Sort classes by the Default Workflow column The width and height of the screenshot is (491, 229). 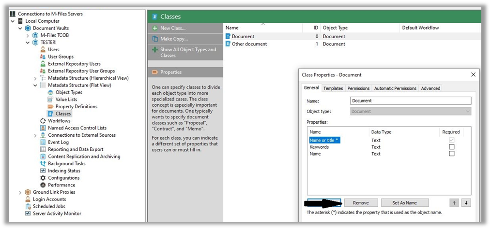[439, 28]
